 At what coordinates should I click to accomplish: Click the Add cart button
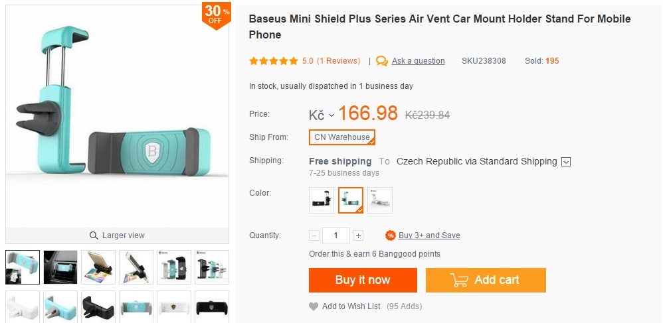coord(486,280)
